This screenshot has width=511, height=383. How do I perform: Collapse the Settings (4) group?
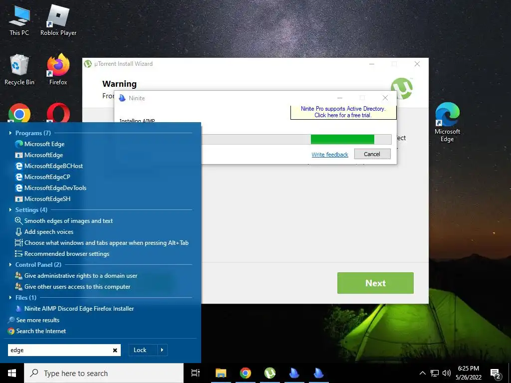click(x=10, y=210)
